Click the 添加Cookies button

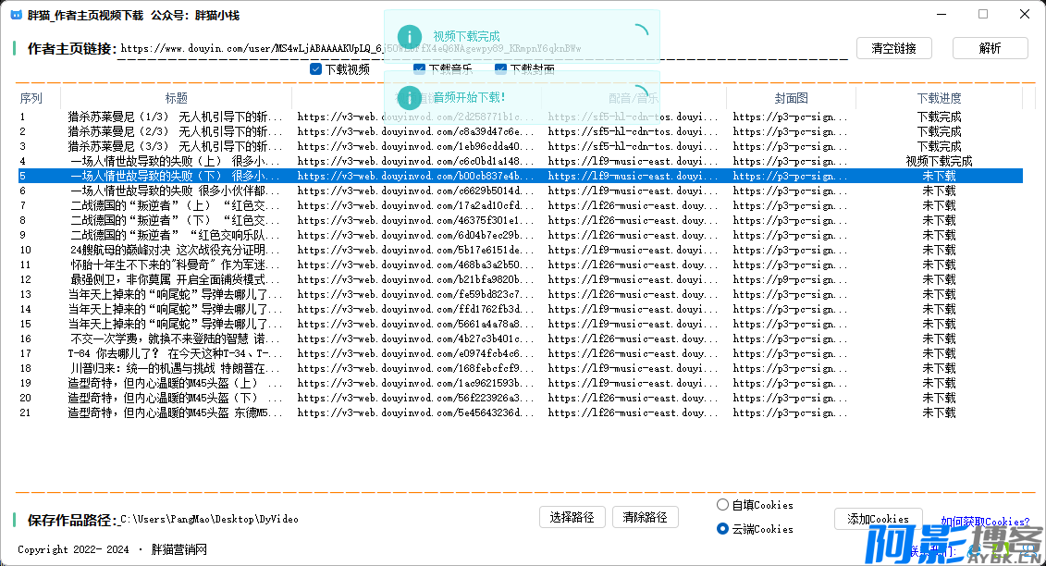click(x=878, y=519)
